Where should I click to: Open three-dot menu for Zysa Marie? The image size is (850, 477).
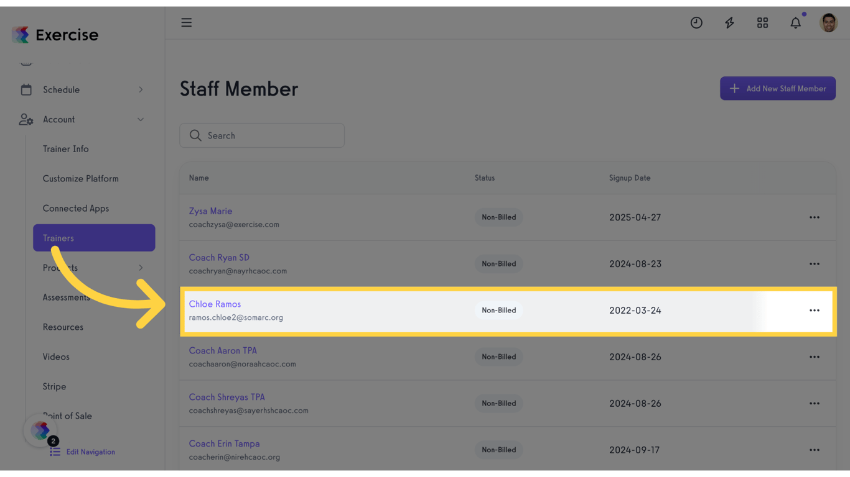814,217
